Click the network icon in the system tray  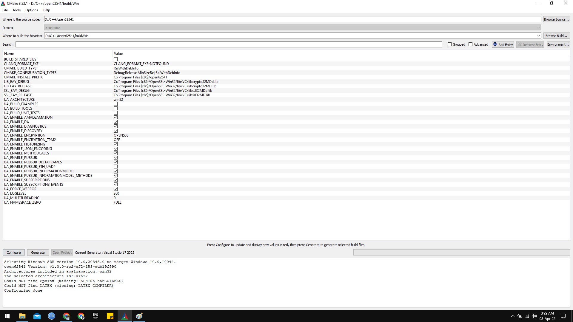[527, 316]
